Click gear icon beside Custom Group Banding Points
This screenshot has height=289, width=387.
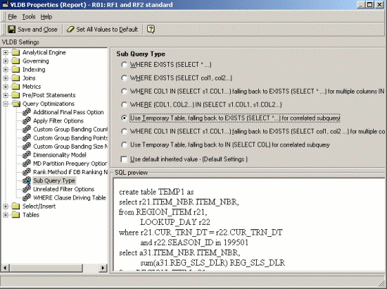click(x=27, y=137)
